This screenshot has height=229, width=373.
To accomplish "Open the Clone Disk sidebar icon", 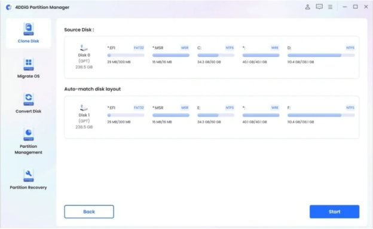I will 28,29.
